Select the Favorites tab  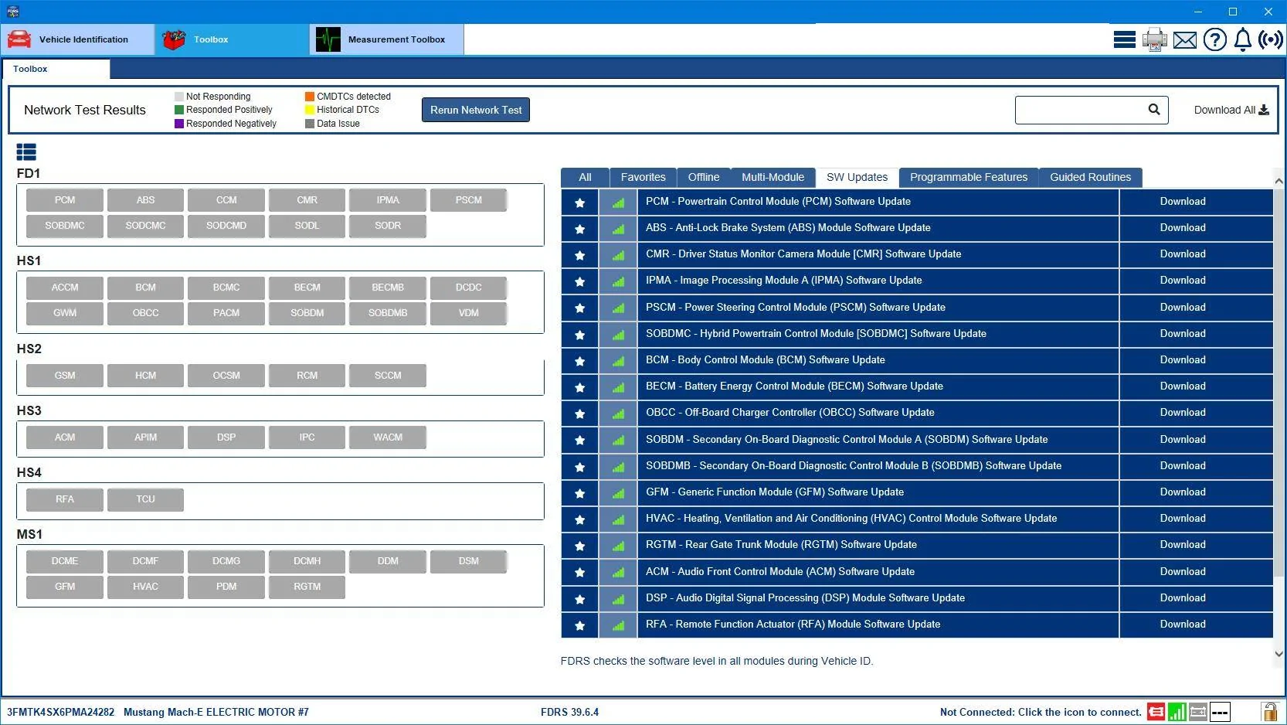[x=643, y=177]
